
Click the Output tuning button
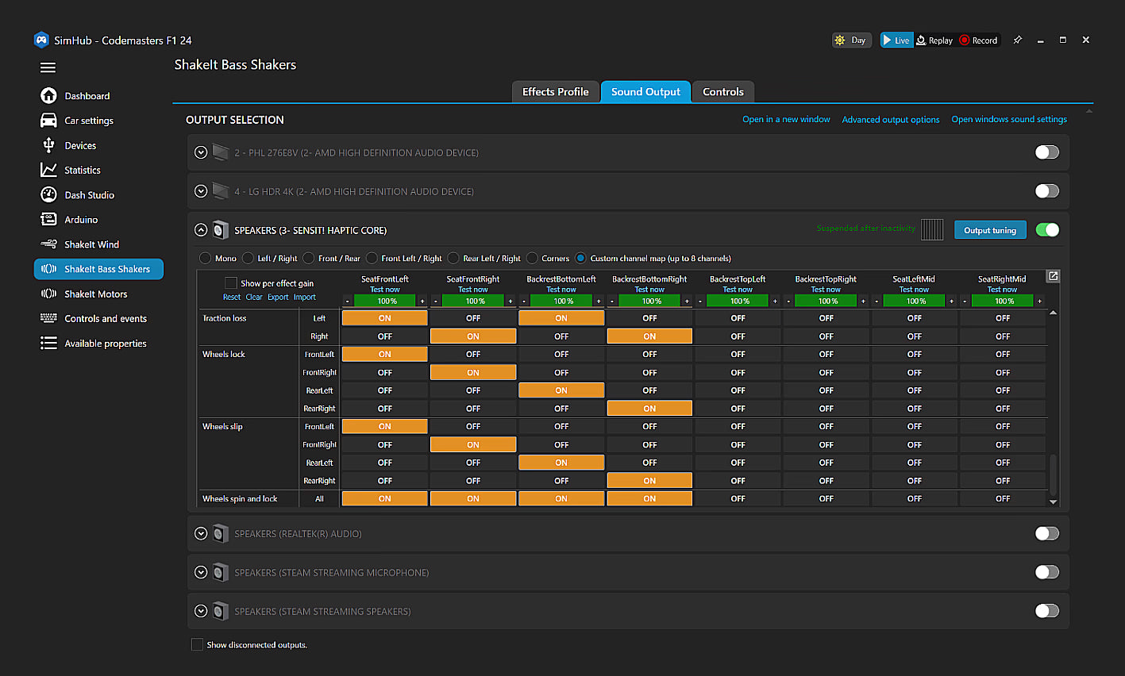(x=989, y=230)
